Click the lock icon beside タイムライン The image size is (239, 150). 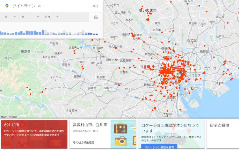click(39, 6)
